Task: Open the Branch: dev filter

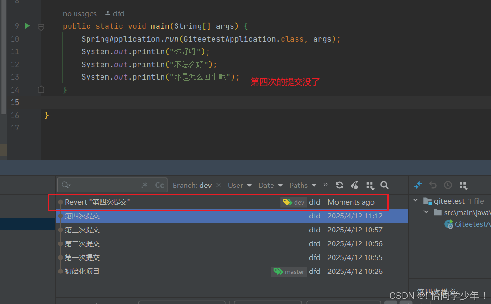Action: pos(192,185)
